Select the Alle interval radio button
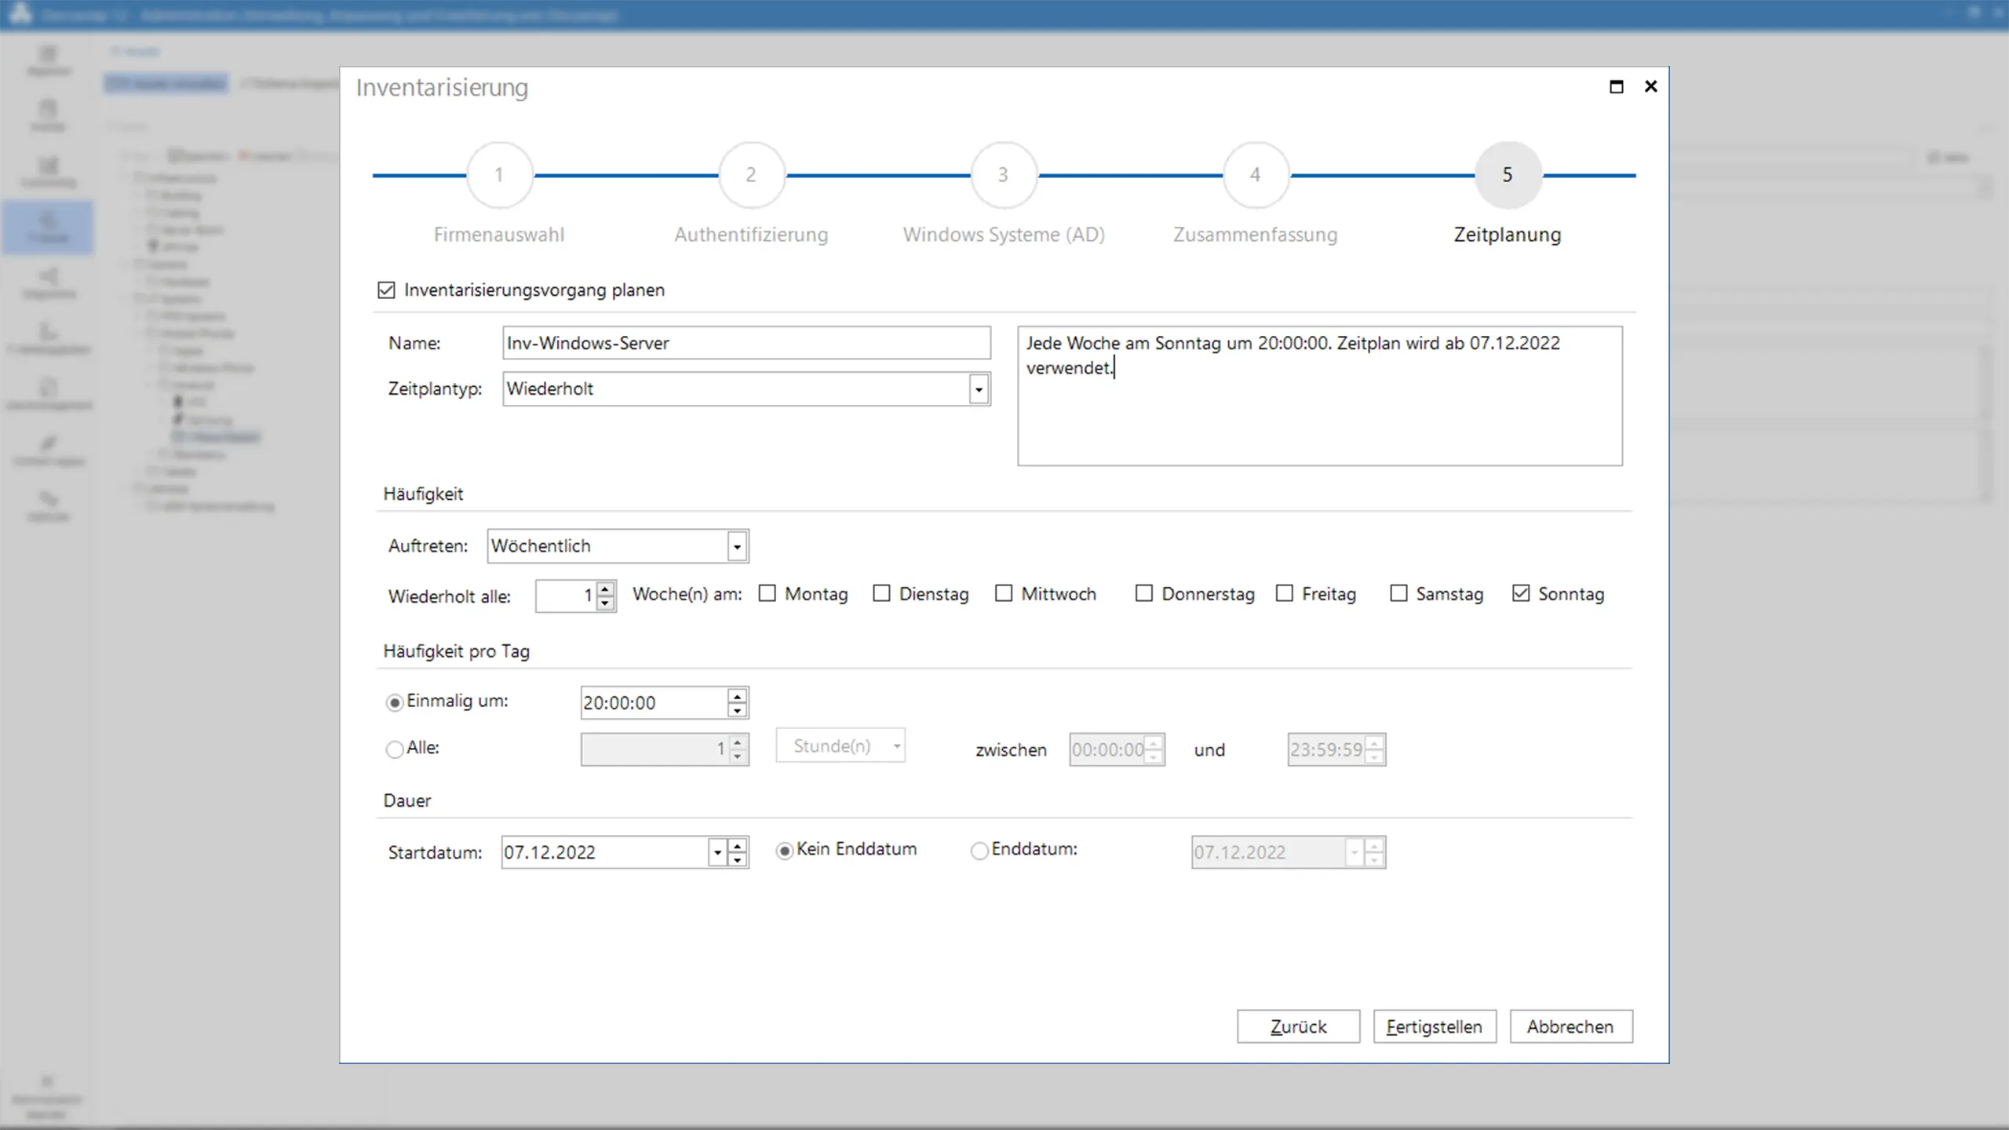This screenshot has width=2009, height=1130. pos(395,749)
